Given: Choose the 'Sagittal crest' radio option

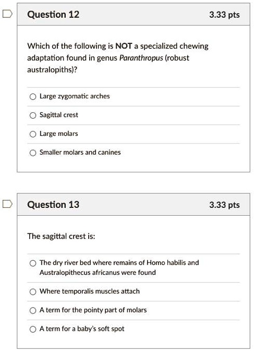Looking at the screenshot, I should tap(33, 115).
